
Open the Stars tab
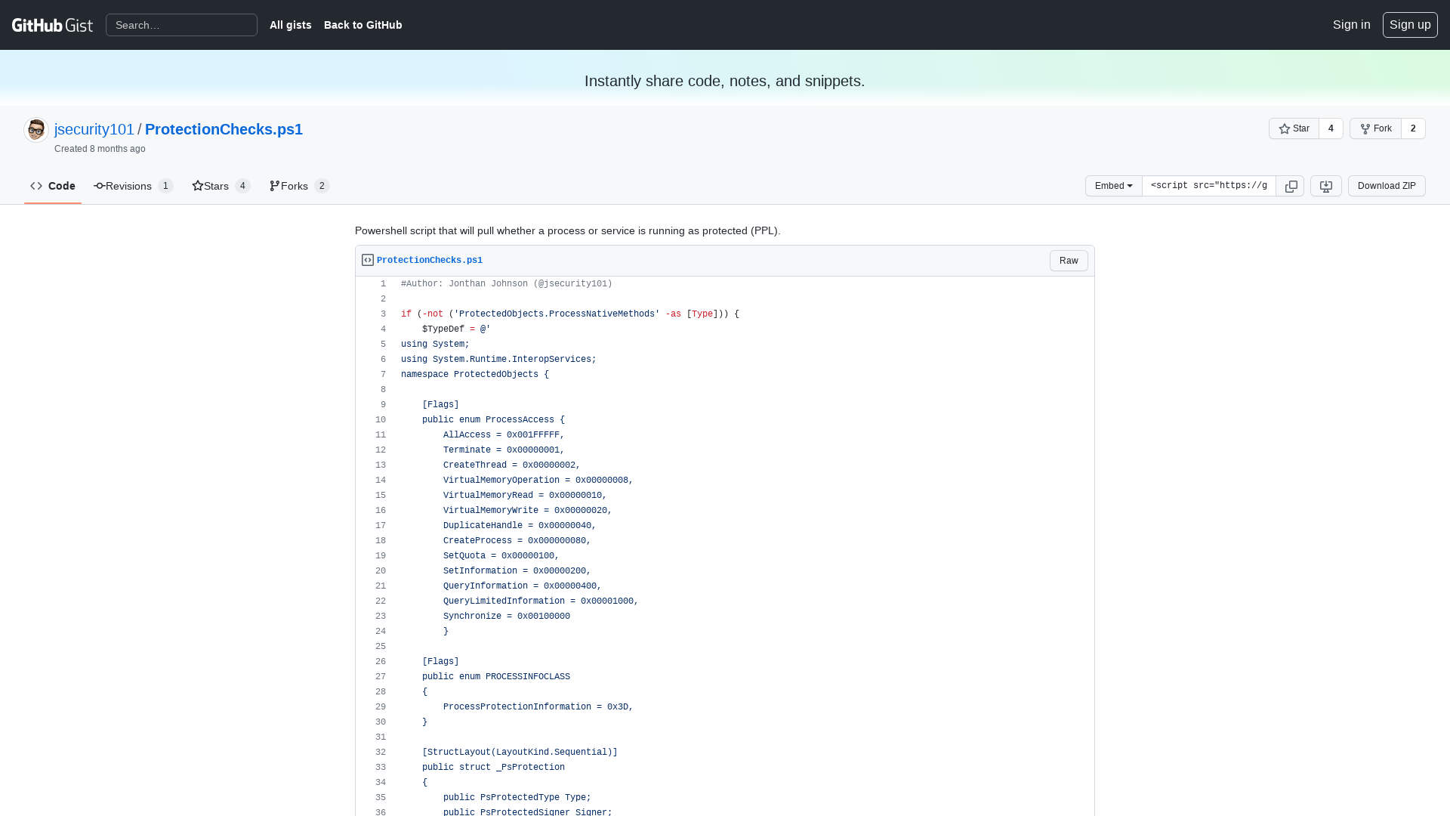[221, 186]
